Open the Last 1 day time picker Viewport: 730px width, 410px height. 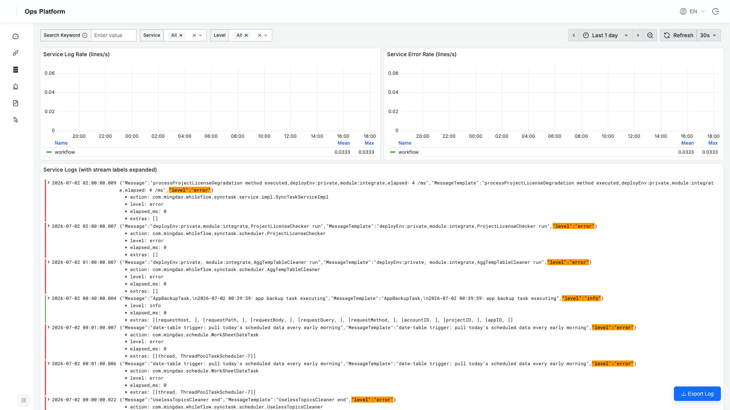(606, 35)
